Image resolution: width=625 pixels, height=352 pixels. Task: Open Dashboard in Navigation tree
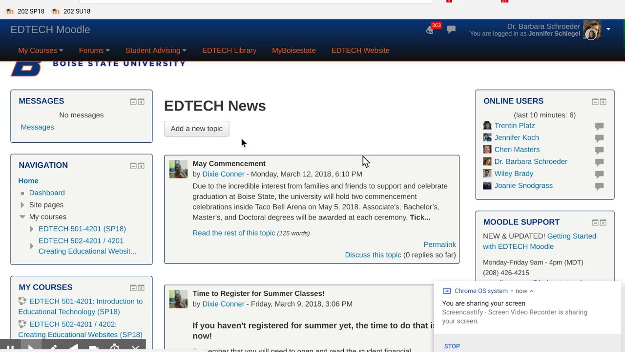pyautogui.click(x=47, y=193)
